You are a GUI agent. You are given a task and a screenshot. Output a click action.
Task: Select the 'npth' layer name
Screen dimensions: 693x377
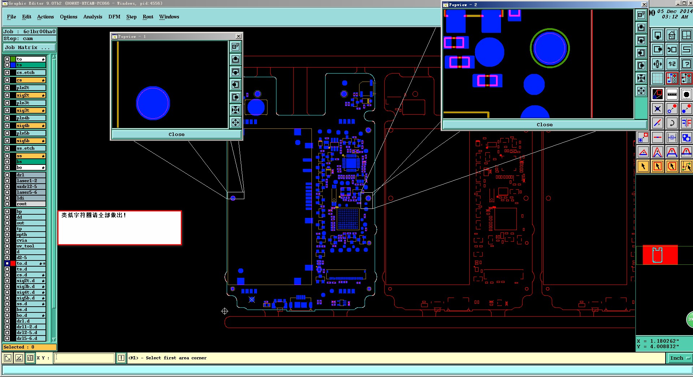coord(31,234)
